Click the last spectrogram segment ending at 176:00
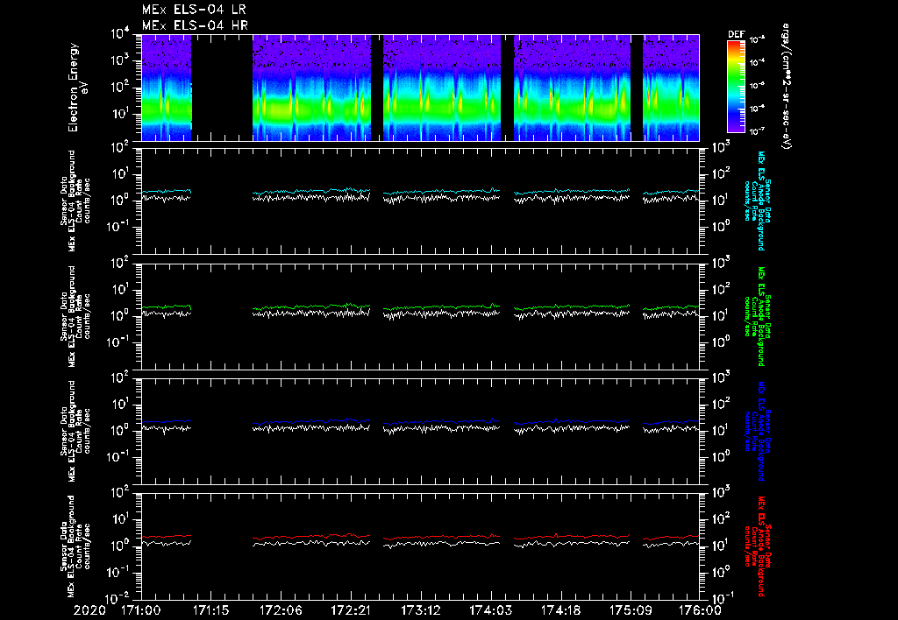The image size is (898, 620). click(x=671, y=88)
